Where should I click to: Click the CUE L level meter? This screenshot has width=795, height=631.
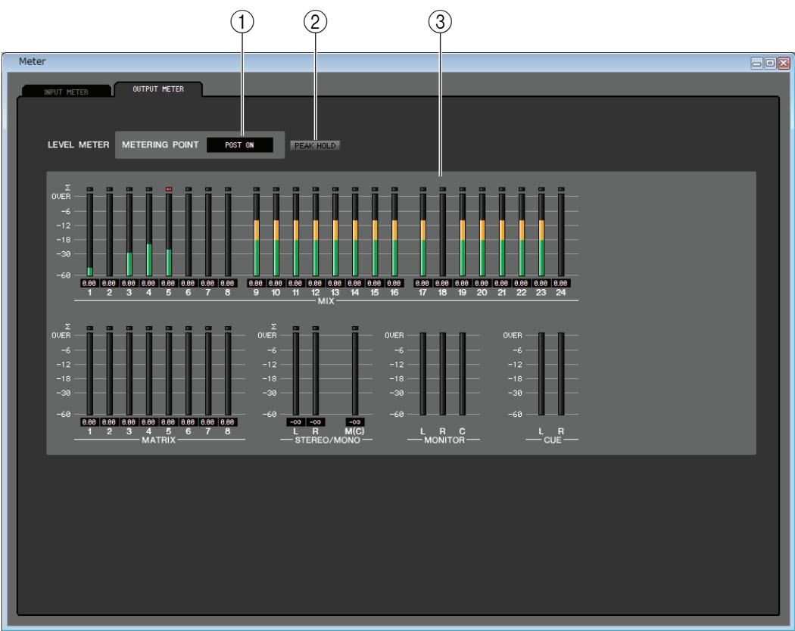(541, 374)
